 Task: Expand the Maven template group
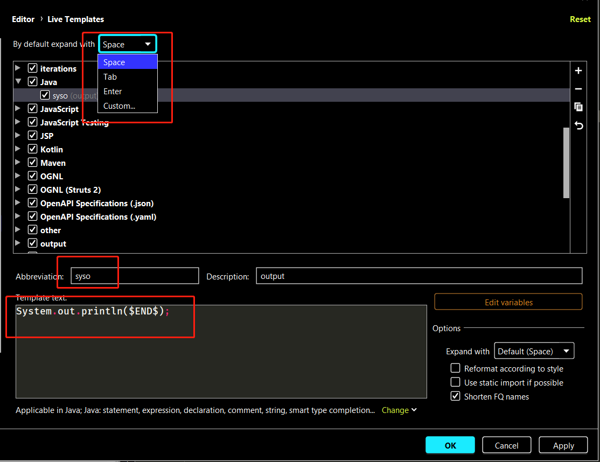coord(18,163)
